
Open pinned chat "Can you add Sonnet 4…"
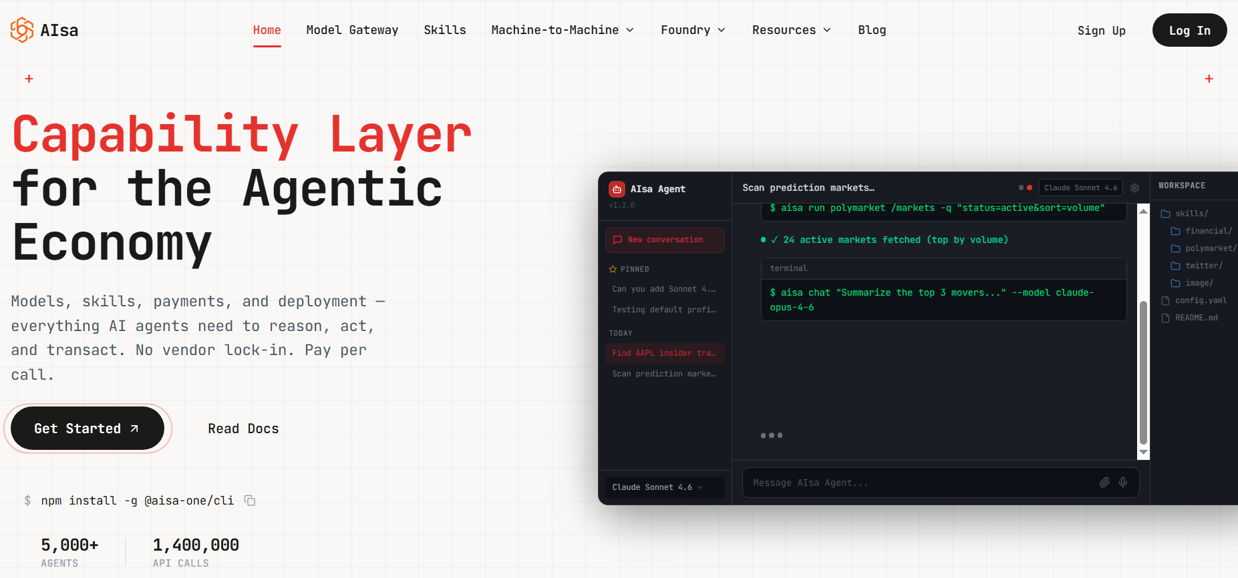(x=665, y=289)
